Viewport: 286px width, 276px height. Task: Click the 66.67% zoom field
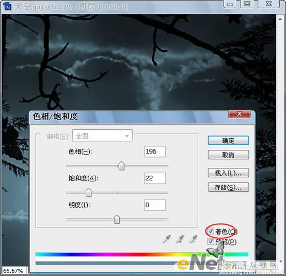click(13, 271)
